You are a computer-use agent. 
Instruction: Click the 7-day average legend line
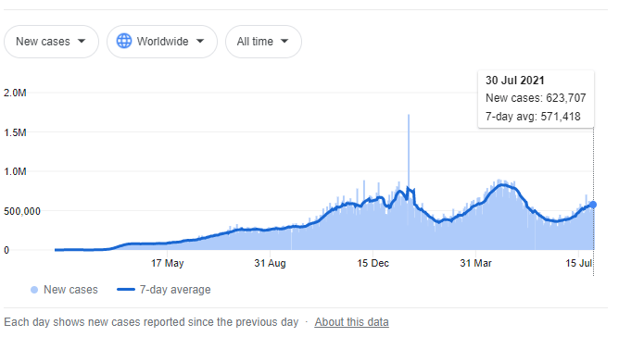coord(126,290)
